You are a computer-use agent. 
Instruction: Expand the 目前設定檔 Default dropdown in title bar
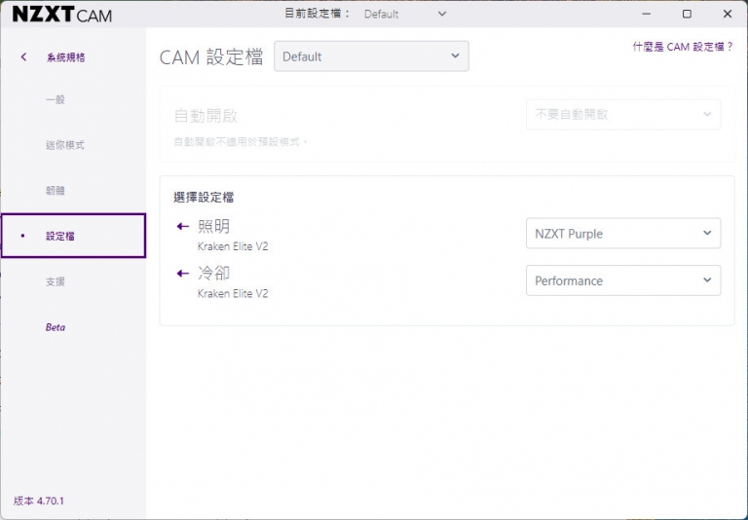coord(405,14)
